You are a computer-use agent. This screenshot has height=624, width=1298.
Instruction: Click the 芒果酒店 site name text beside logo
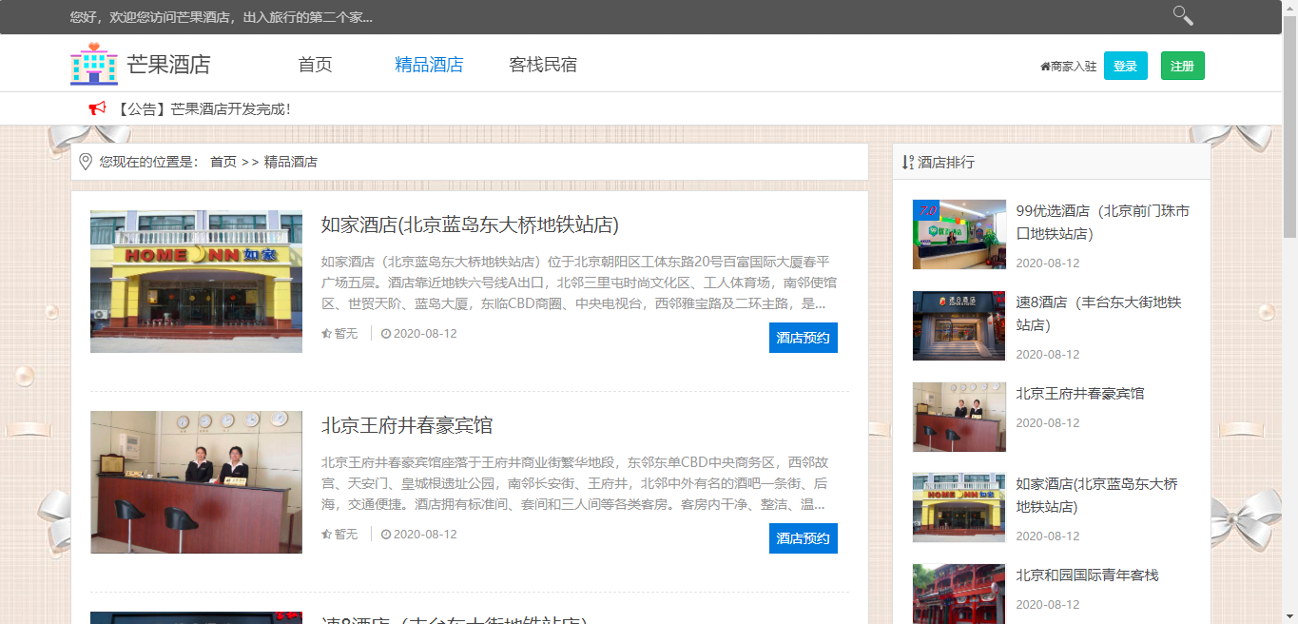168,65
